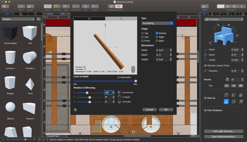The height and width of the screenshot is (142, 247).
Task: Toggle the Cast Shadows checkbox
Action: (x=205, y=110)
